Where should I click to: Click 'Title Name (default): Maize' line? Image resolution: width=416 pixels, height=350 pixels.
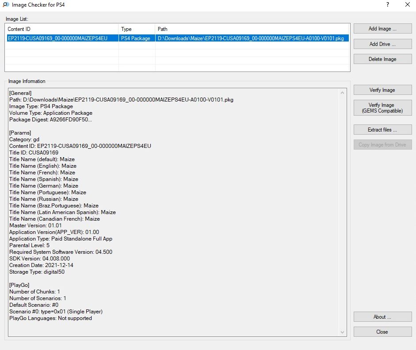(42, 159)
